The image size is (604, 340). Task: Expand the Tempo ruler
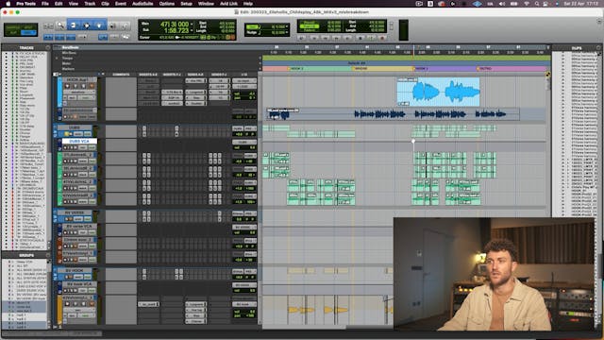click(57, 59)
